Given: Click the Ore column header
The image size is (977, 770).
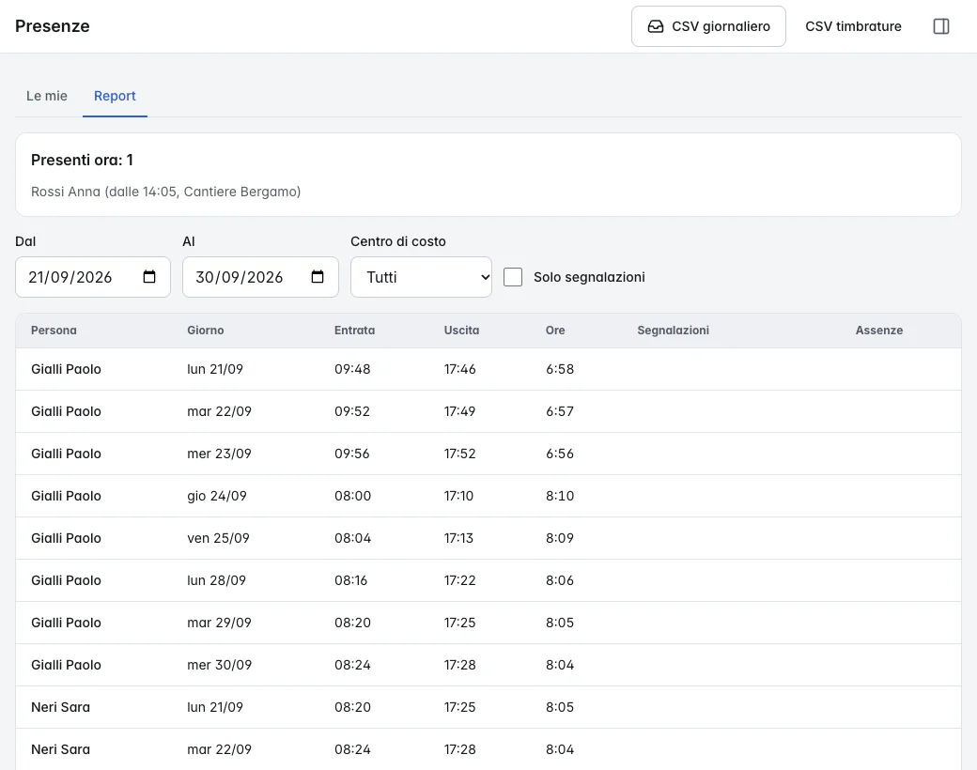Looking at the screenshot, I should (x=555, y=331).
